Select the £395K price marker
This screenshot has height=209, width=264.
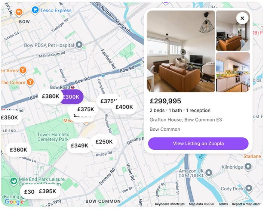[47, 191]
